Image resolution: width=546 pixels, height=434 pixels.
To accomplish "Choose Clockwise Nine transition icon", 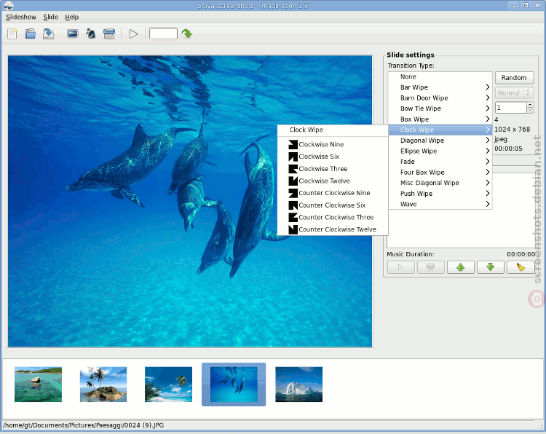I will pos(293,145).
